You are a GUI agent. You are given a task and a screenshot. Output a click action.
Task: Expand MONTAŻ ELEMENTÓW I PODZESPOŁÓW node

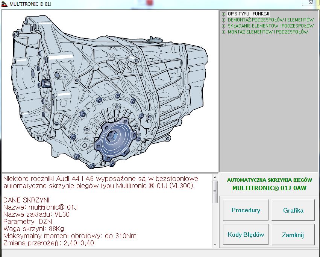click(223, 32)
